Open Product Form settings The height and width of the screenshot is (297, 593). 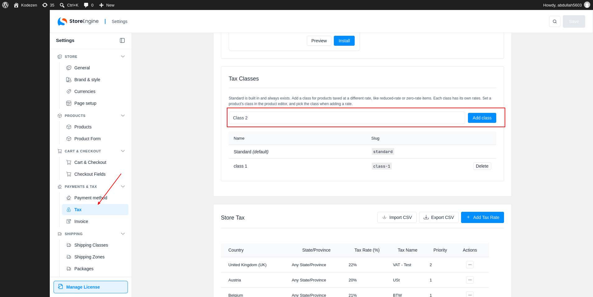(95, 139)
